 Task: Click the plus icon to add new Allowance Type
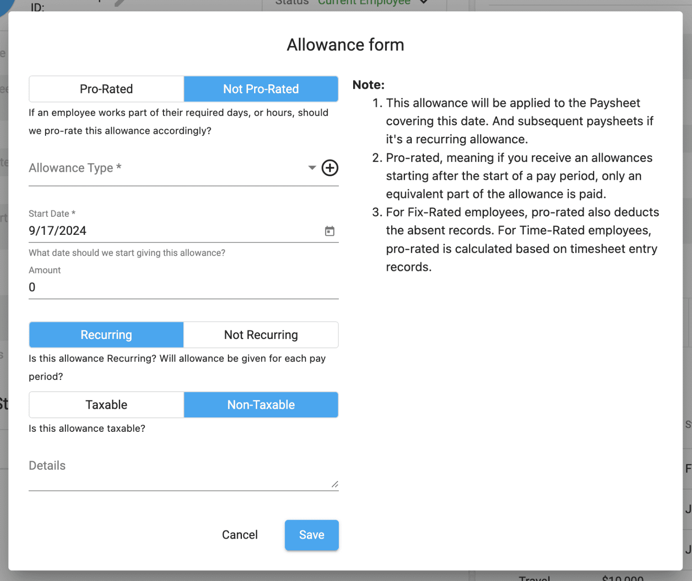pyautogui.click(x=330, y=168)
